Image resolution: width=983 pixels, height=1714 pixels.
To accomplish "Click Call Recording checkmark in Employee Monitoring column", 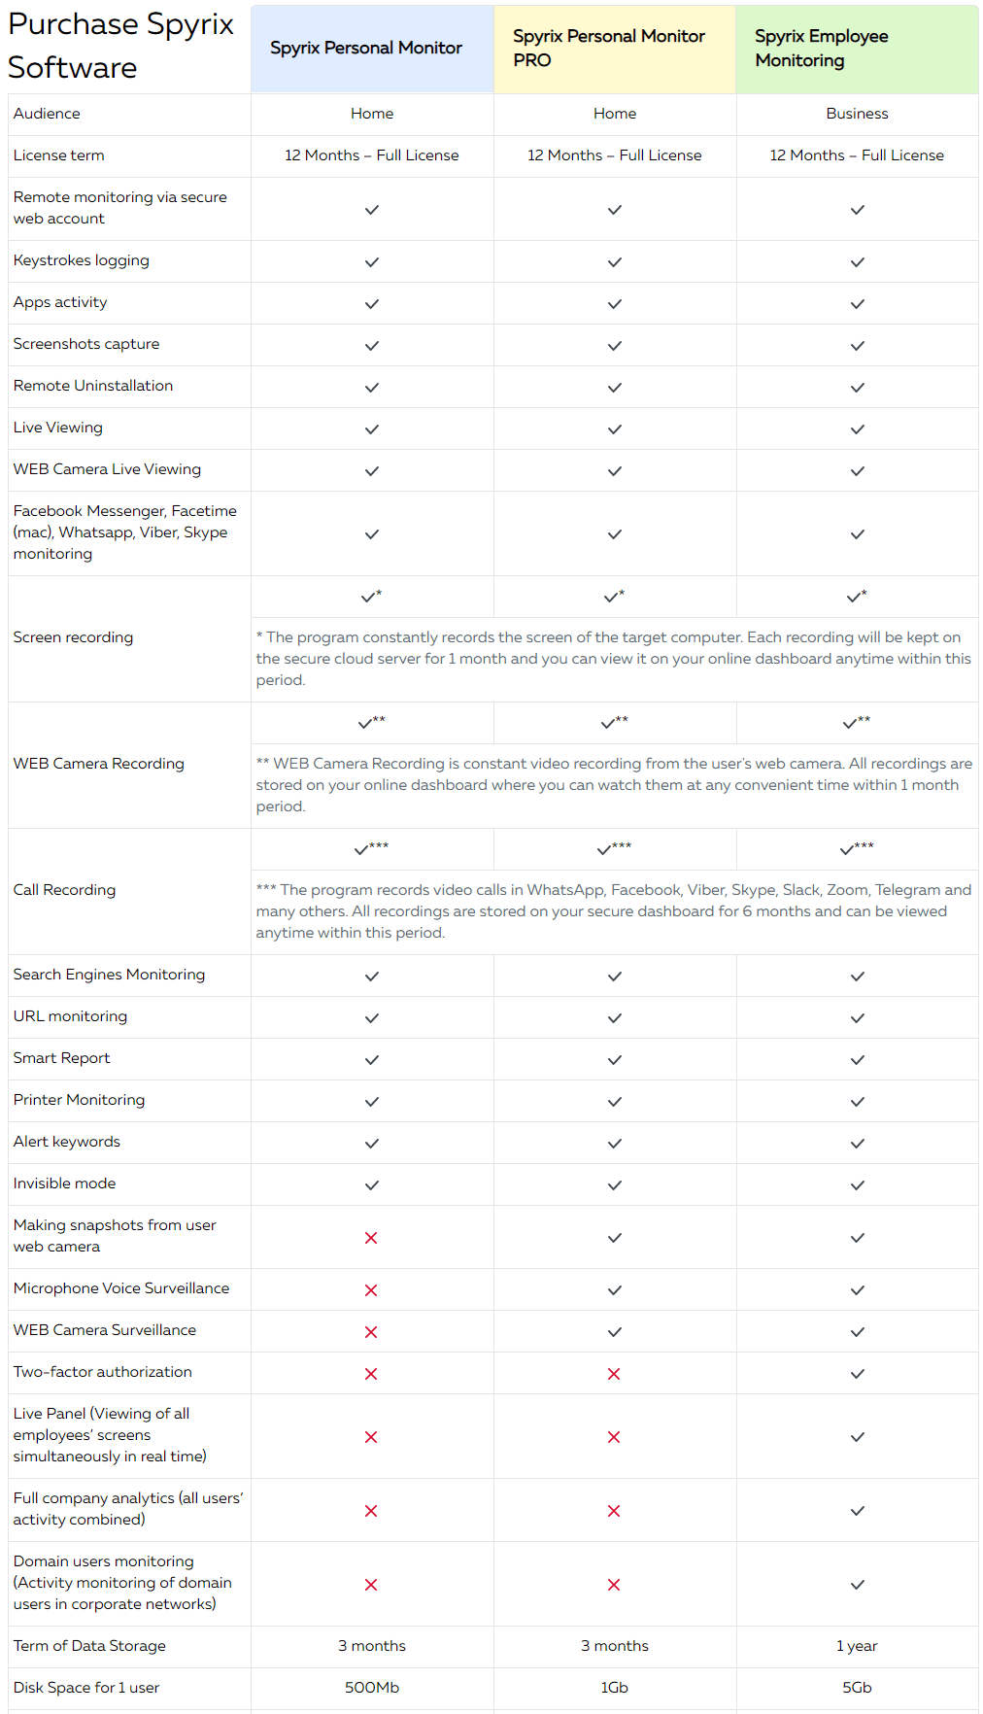I will tap(856, 849).
